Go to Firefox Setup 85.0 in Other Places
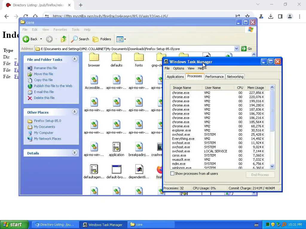Viewport: 306px width, 229px height. coord(48,121)
